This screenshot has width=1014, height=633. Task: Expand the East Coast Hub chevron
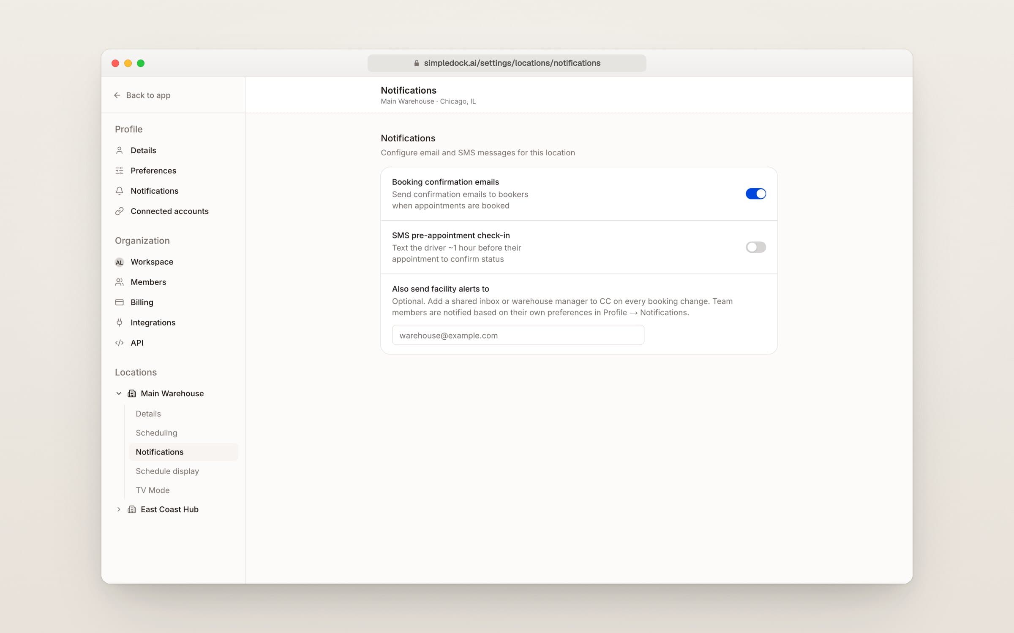(119, 509)
